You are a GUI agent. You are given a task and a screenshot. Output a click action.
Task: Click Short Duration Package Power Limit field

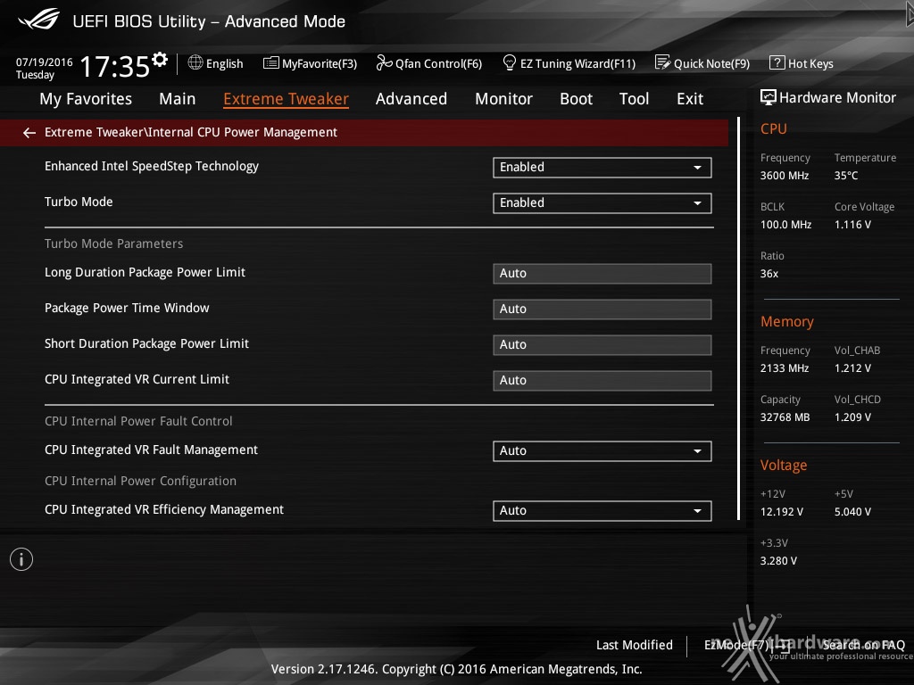click(x=602, y=345)
